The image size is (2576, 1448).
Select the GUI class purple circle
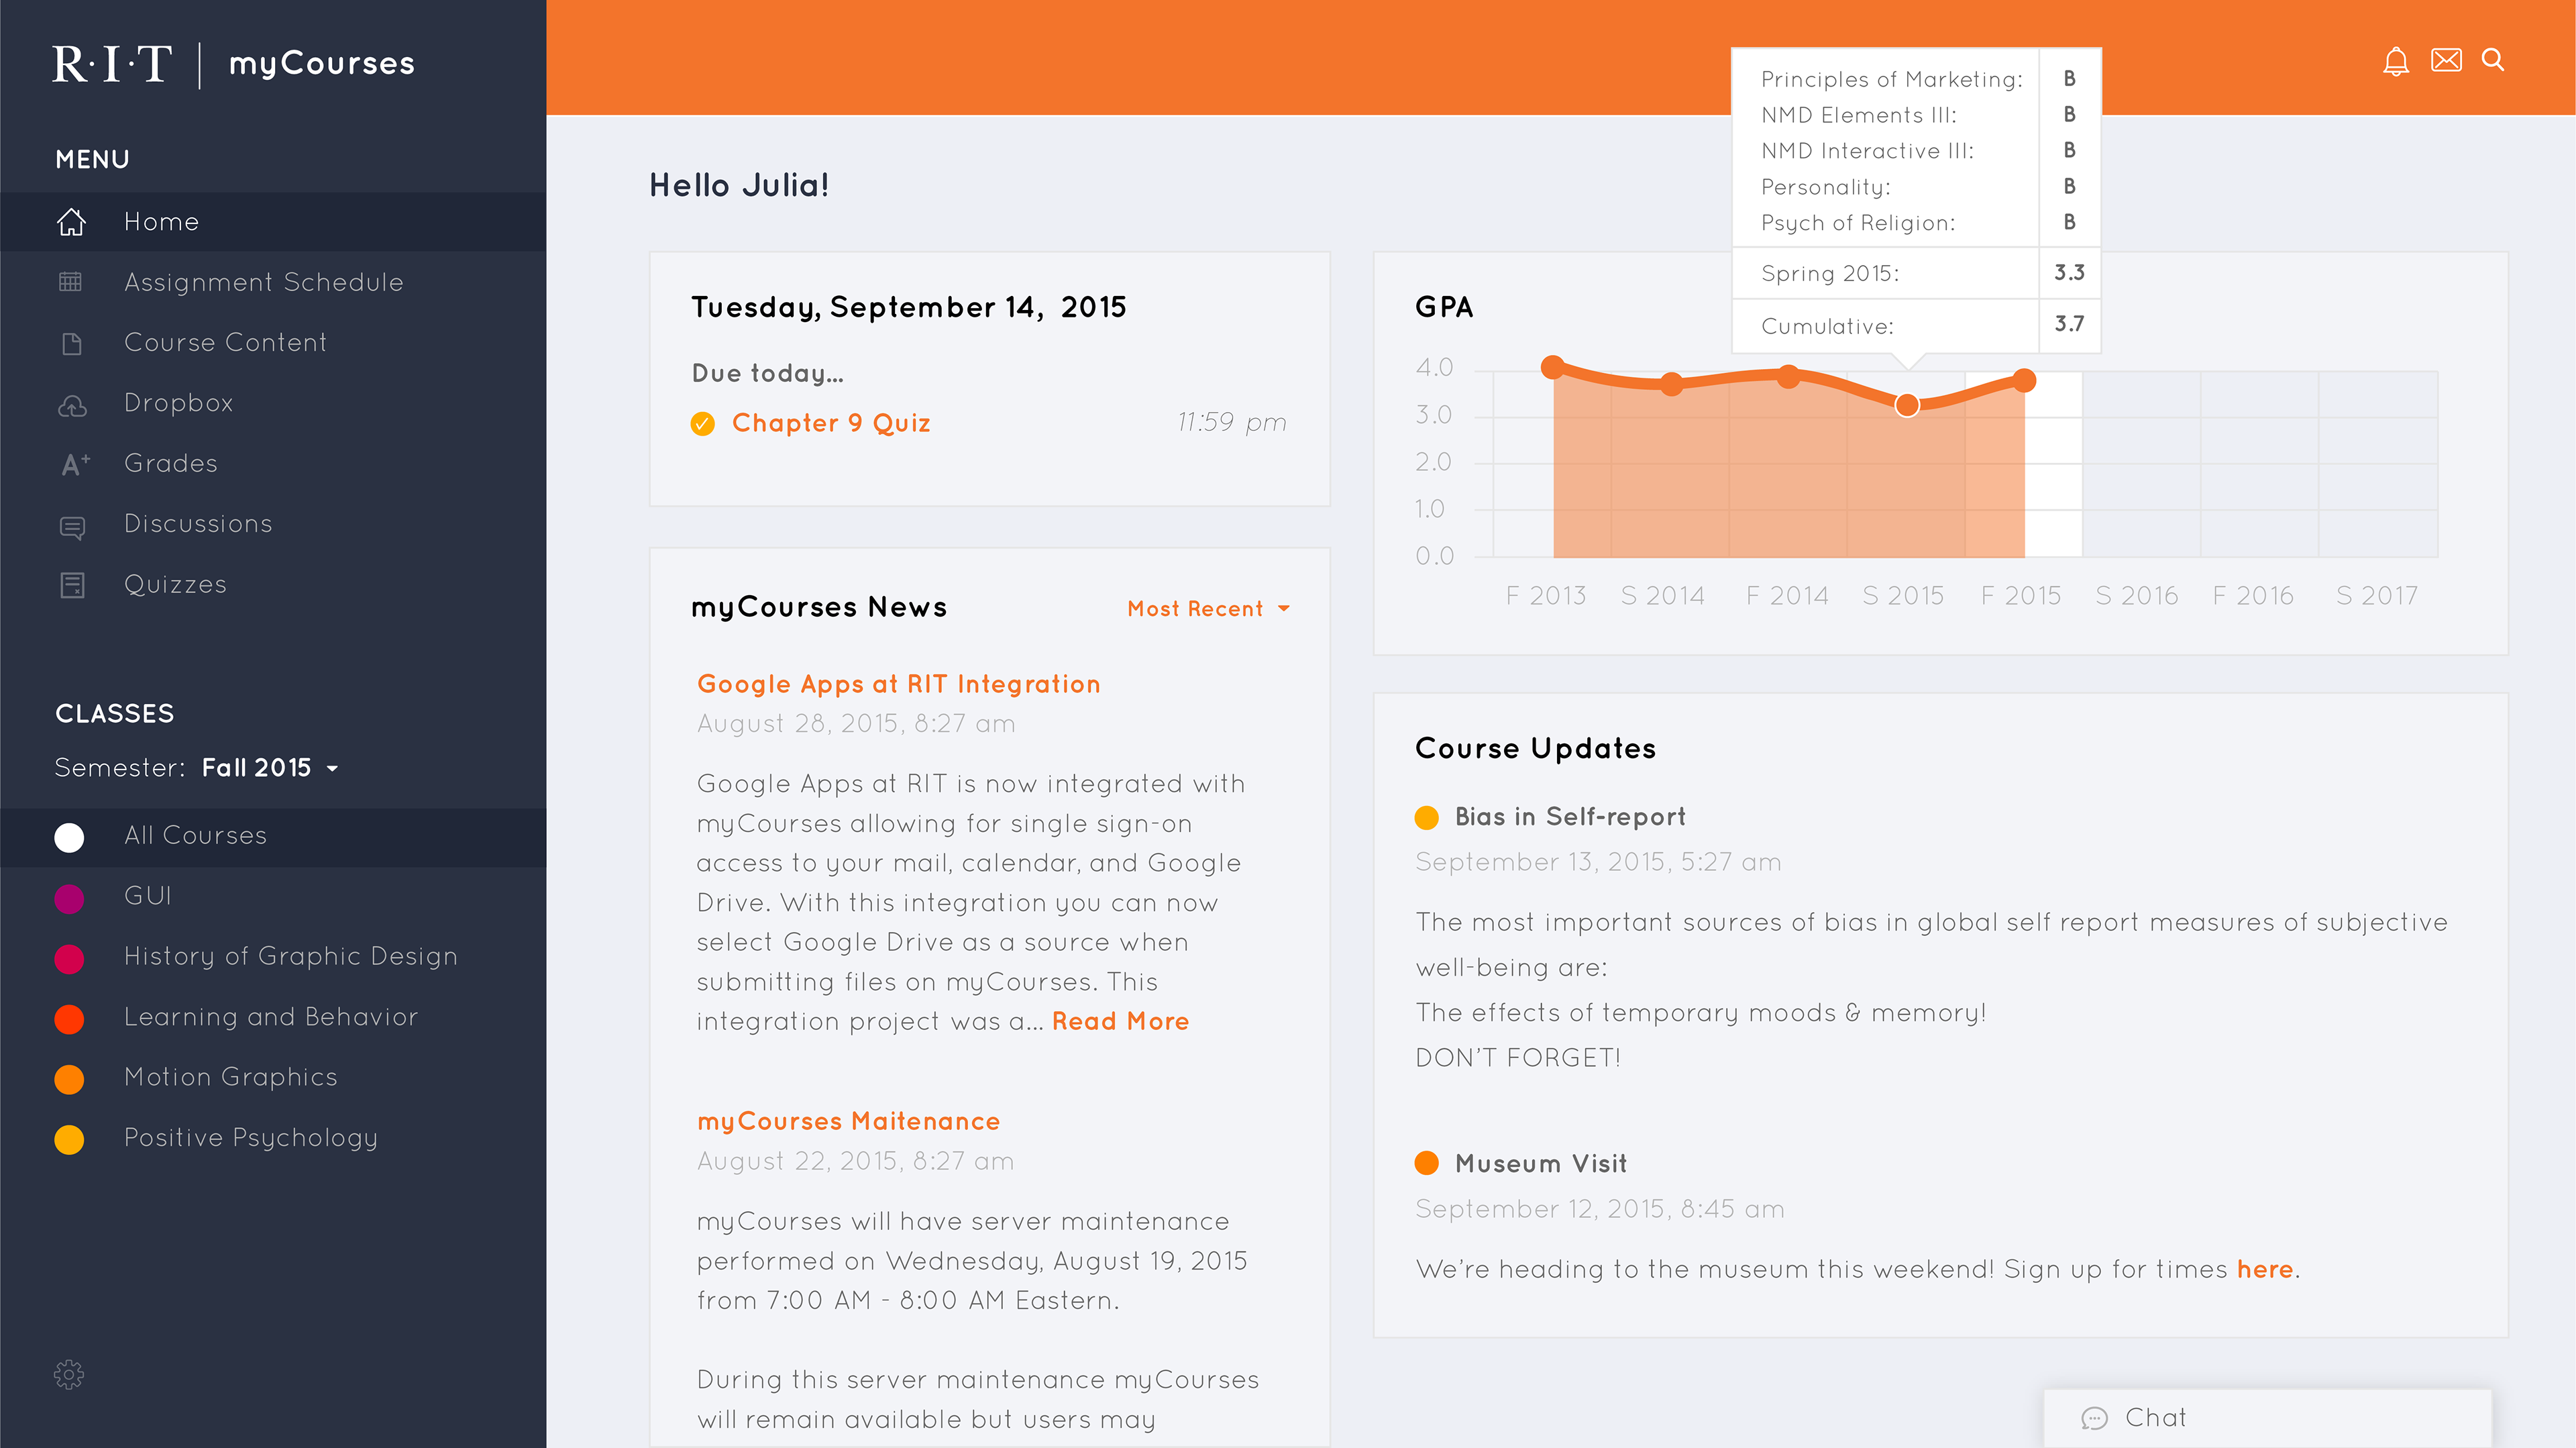pos(69,898)
